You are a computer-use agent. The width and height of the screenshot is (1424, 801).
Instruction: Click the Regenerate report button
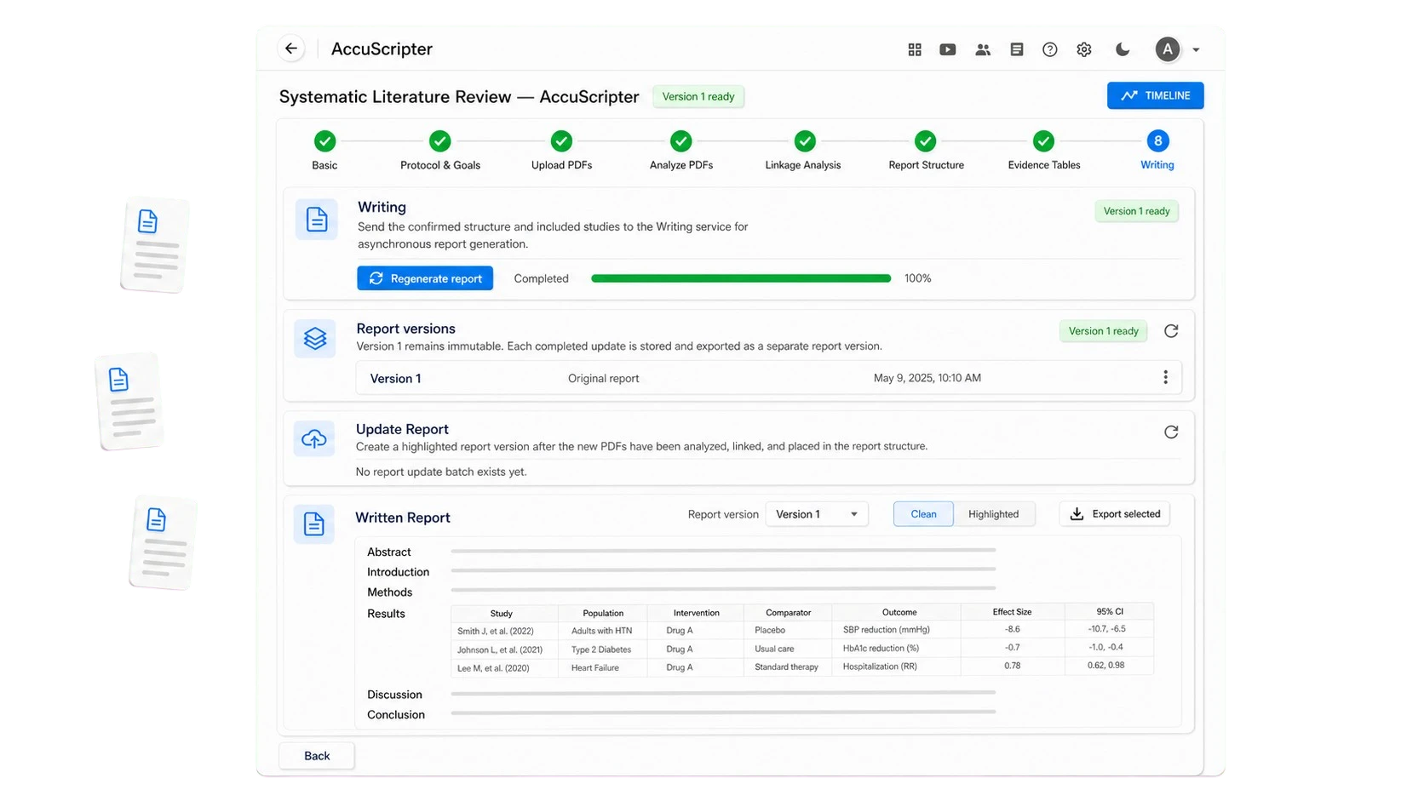[425, 278]
